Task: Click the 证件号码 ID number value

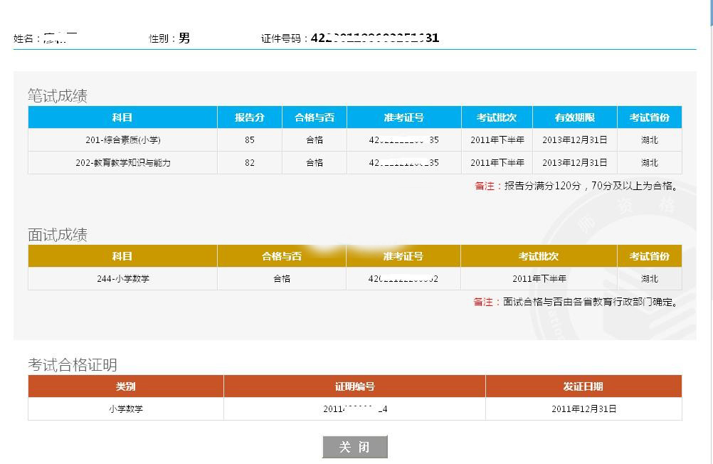Action: [375, 38]
